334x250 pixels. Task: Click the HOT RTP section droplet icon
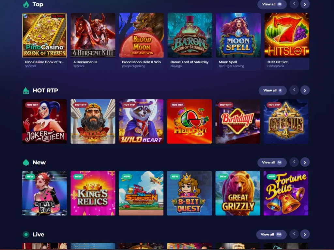click(x=26, y=90)
